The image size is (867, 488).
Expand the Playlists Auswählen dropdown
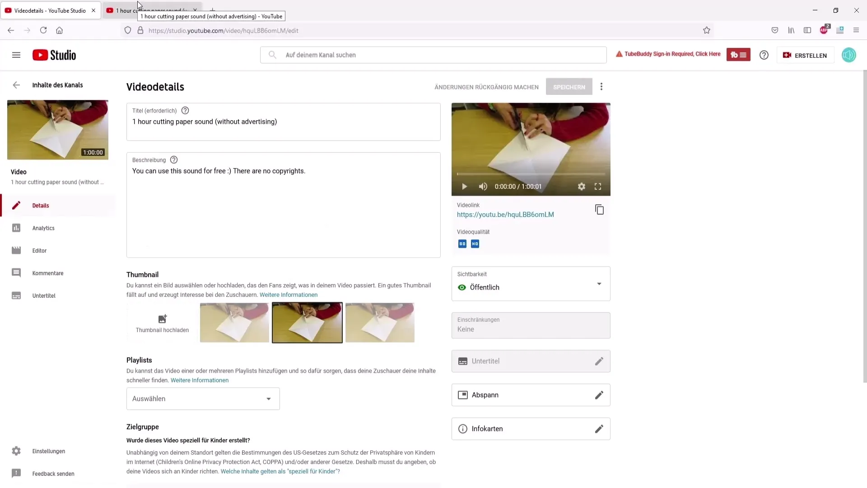point(202,399)
